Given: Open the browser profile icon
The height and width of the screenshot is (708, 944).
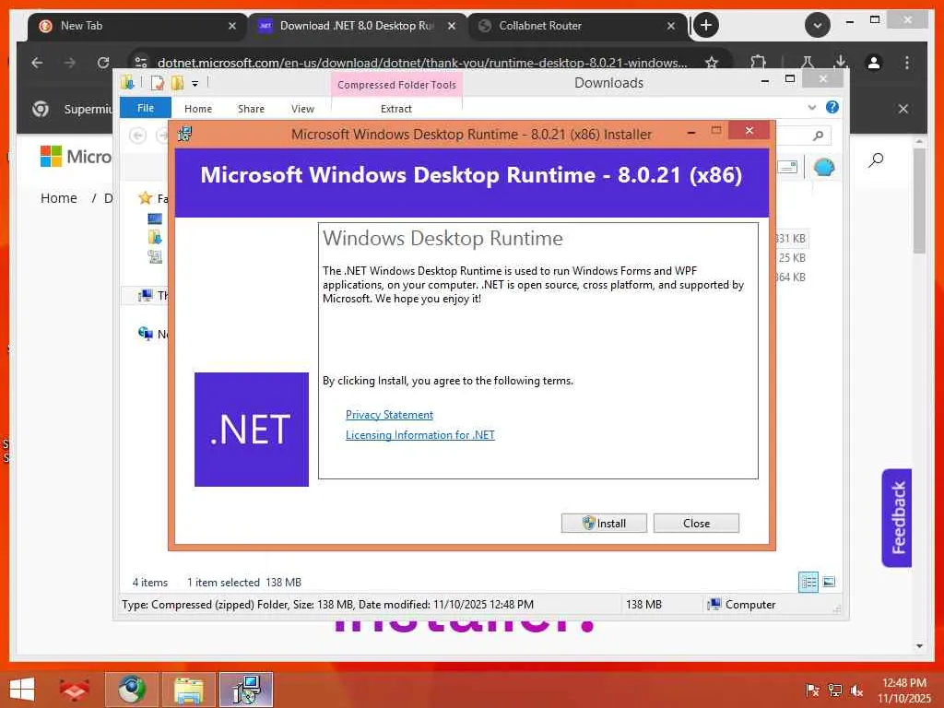Looking at the screenshot, I should (874, 63).
